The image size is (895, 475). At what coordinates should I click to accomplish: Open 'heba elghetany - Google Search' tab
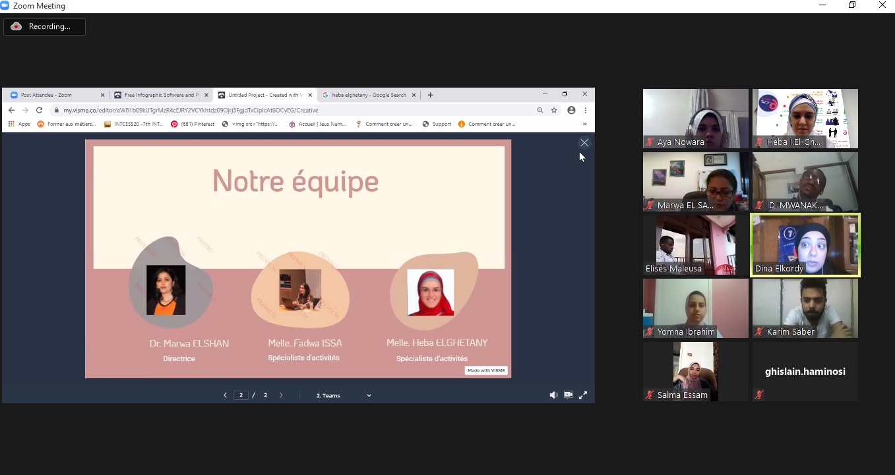point(368,95)
